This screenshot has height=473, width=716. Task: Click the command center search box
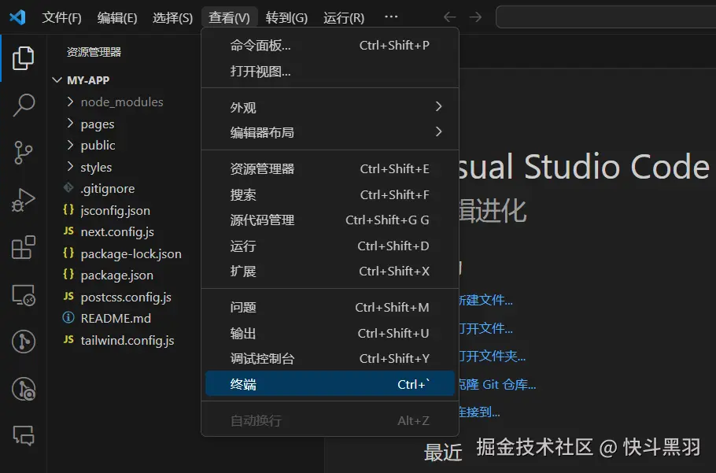[606, 17]
